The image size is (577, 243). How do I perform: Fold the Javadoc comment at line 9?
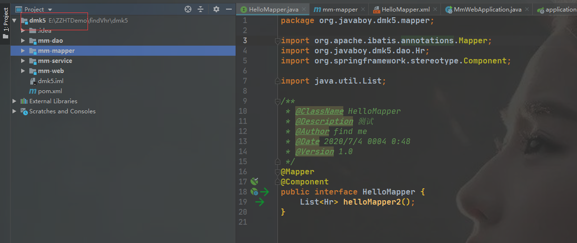tap(277, 101)
